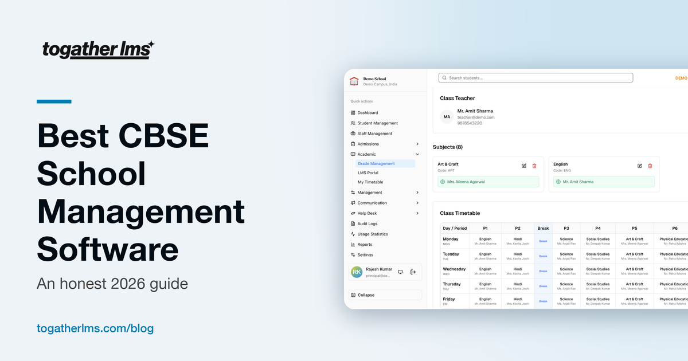
Task: Click the Admissions clipboard icon
Action: [x=353, y=144]
